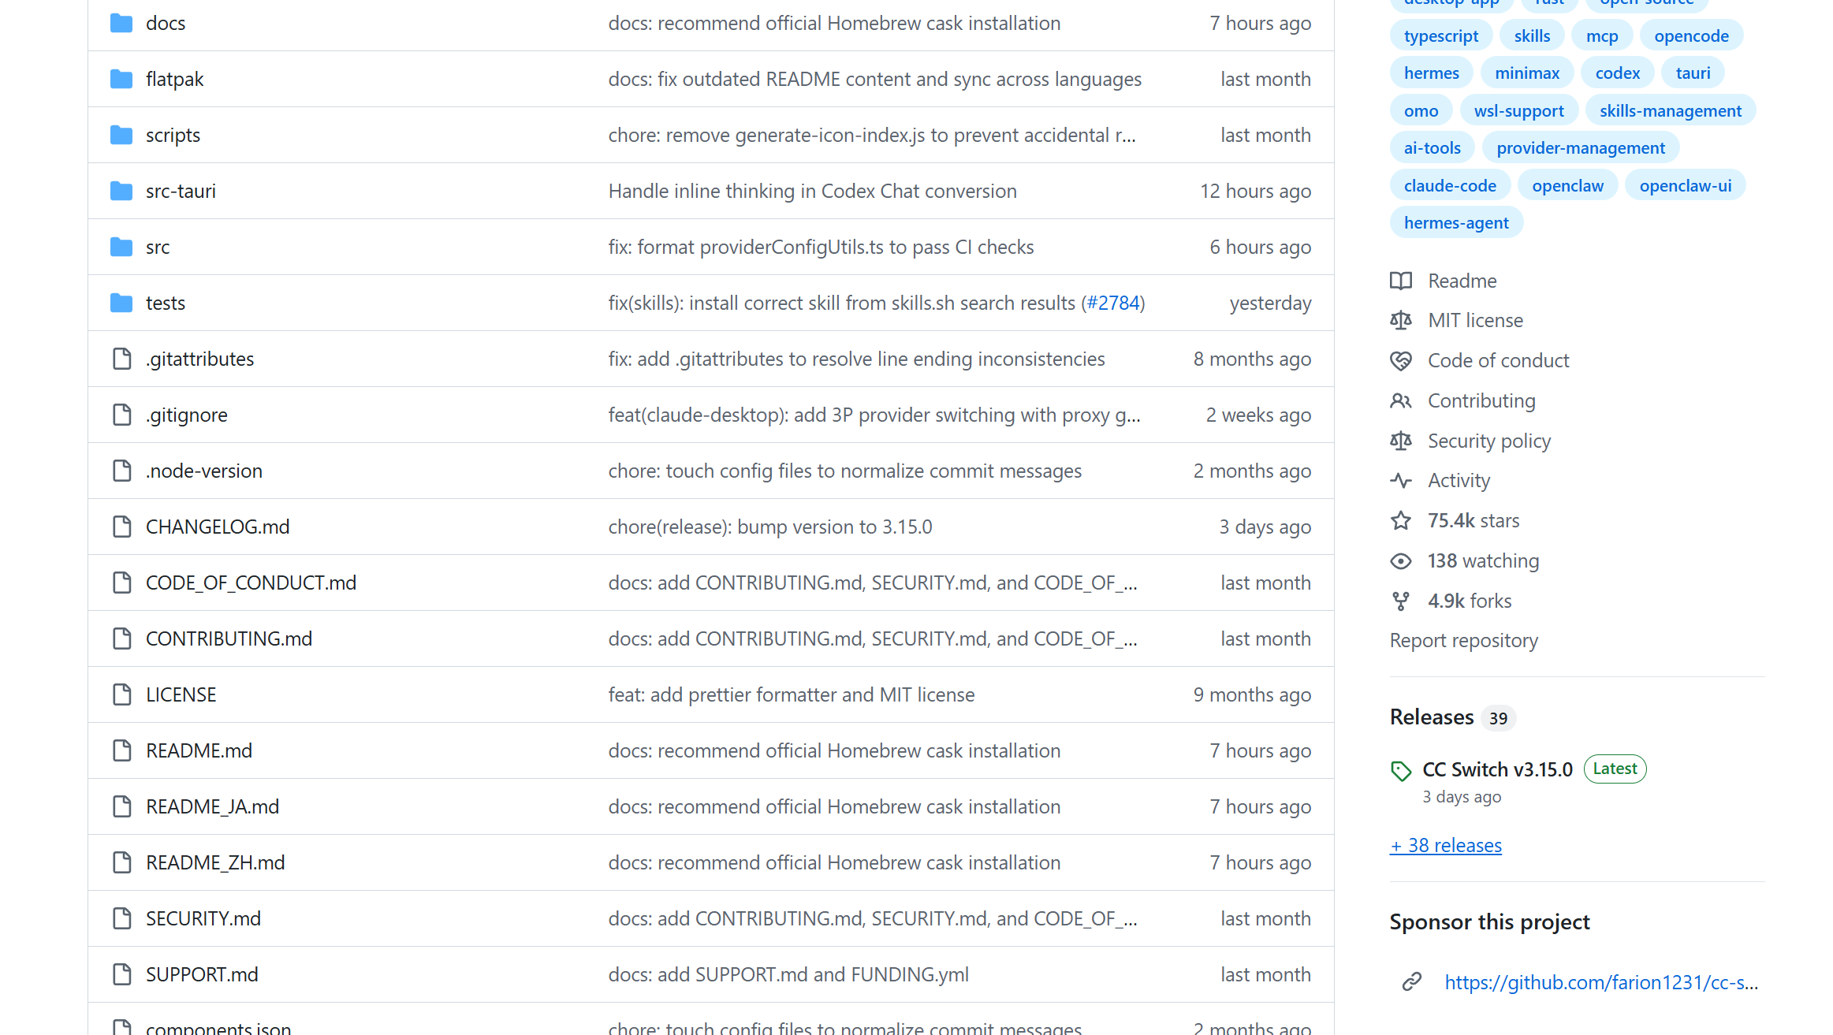Open the Readme sidebar link
The height and width of the screenshot is (1035, 1833).
(1462, 281)
